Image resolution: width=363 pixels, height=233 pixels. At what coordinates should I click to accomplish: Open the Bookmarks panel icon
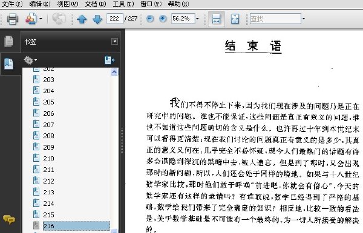(x=9, y=64)
